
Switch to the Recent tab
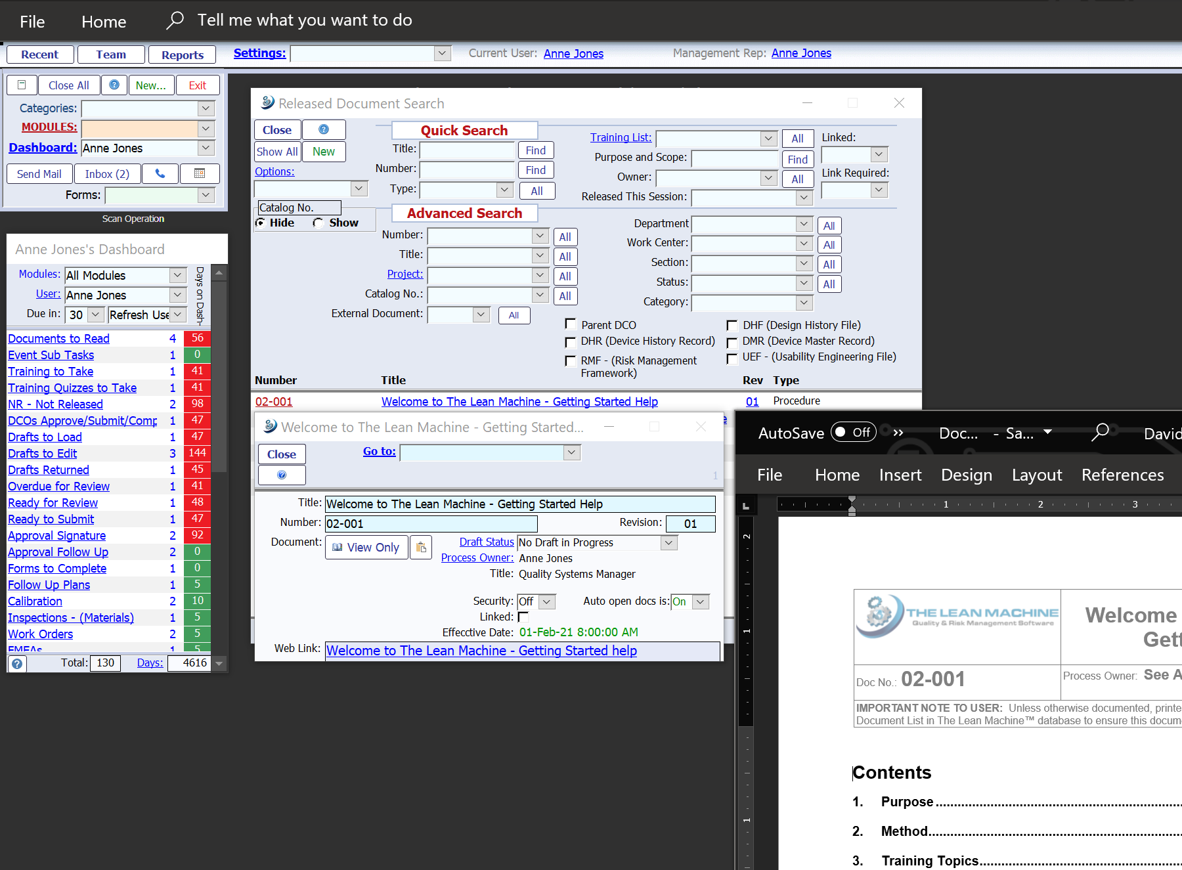(39, 54)
